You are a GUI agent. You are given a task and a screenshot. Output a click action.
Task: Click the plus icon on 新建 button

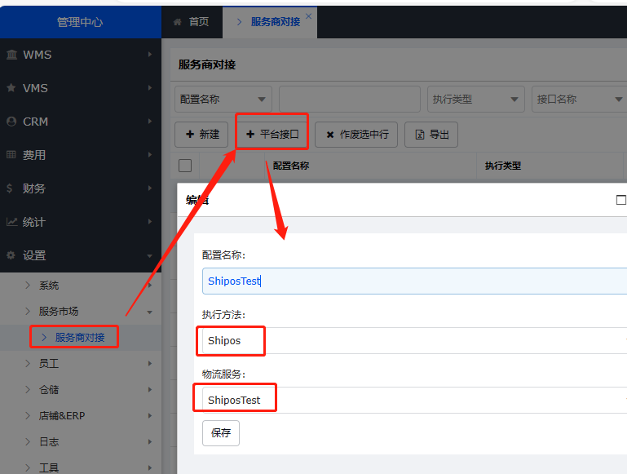pos(190,135)
